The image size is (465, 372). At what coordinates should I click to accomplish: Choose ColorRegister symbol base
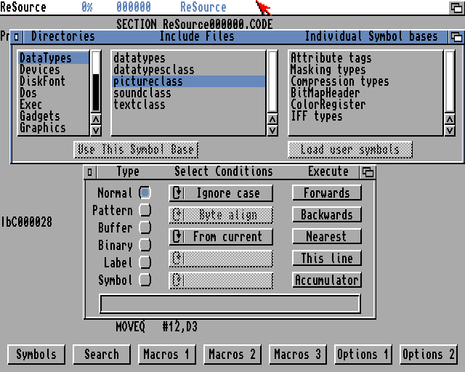[366, 105]
